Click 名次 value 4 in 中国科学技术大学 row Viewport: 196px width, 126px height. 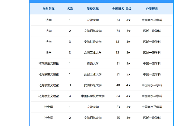pos(70,96)
